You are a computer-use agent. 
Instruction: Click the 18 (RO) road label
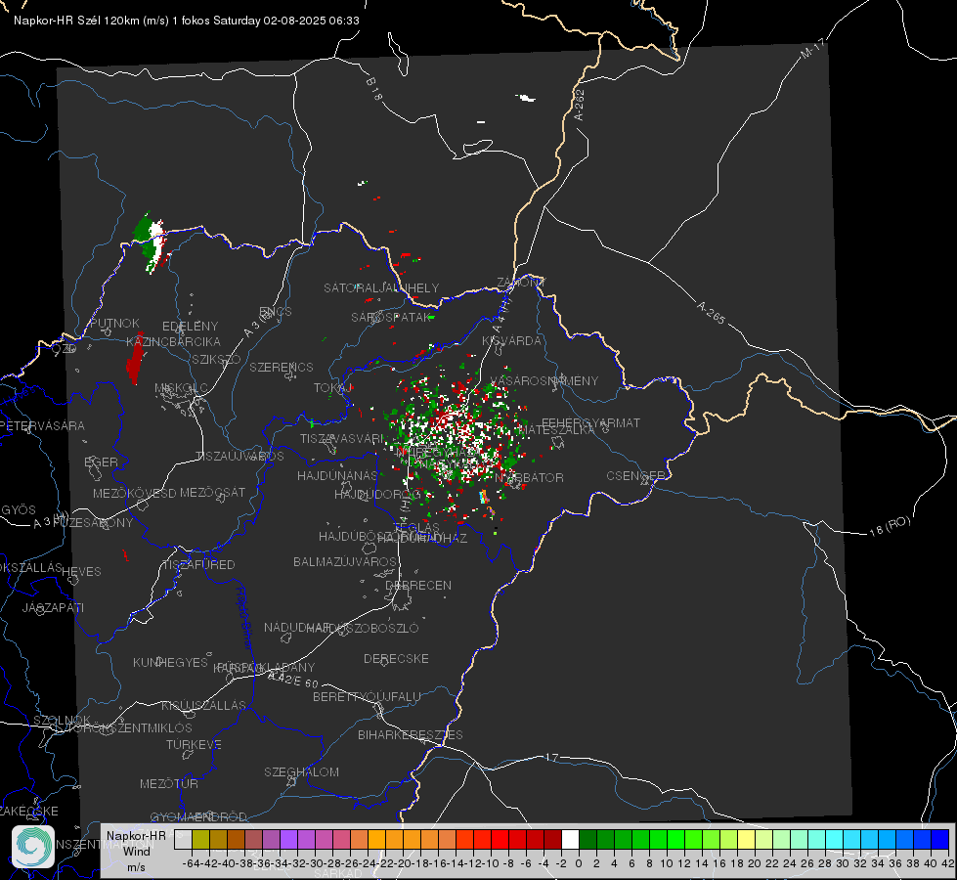click(x=890, y=526)
